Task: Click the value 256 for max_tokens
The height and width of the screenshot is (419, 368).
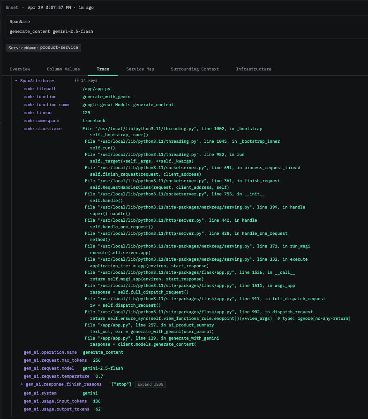Action: 97,360
